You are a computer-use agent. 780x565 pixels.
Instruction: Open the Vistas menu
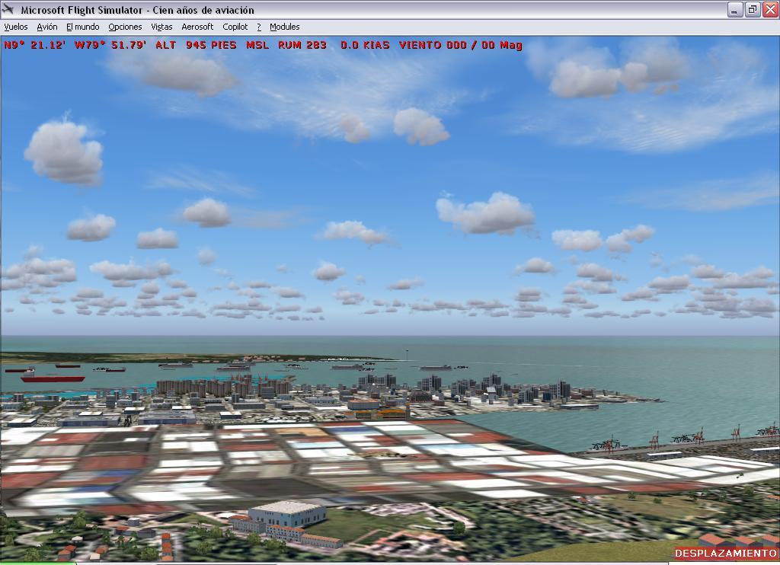161,27
